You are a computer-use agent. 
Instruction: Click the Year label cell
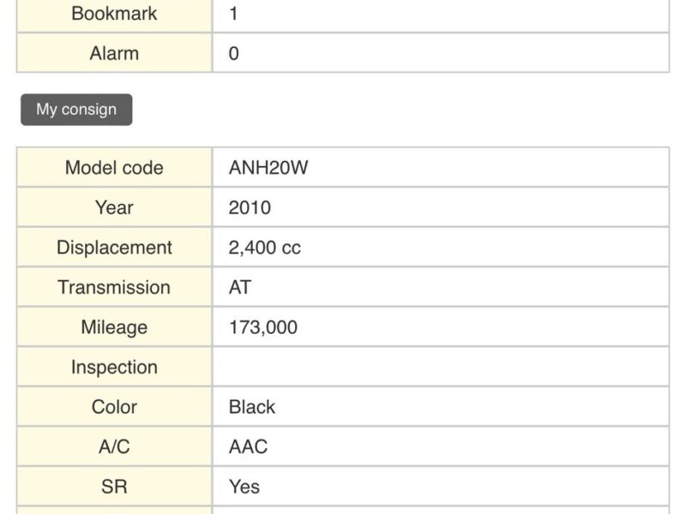(x=114, y=207)
